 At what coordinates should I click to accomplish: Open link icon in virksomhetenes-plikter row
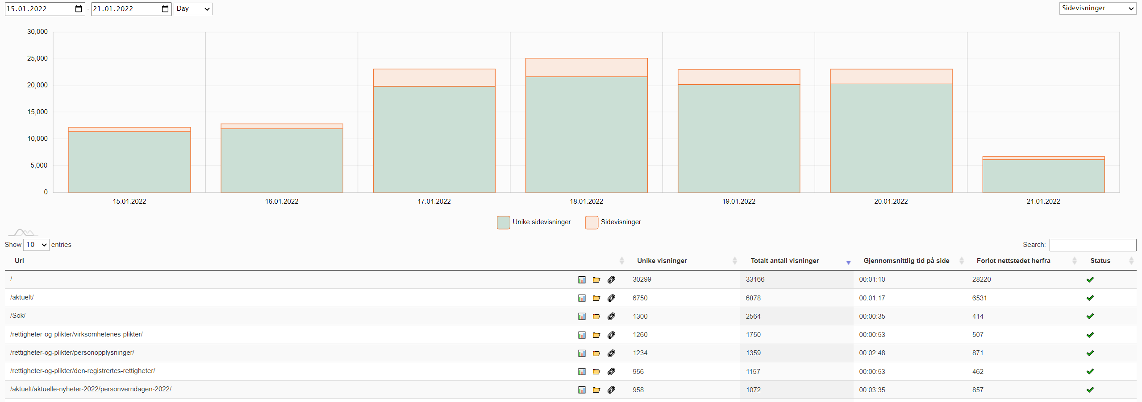click(x=612, y=335)
